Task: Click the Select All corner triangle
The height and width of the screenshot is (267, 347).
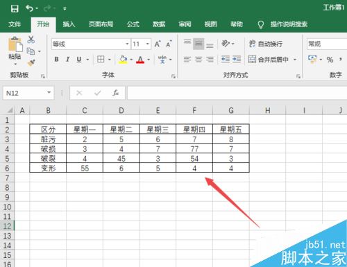Action: 9,110
